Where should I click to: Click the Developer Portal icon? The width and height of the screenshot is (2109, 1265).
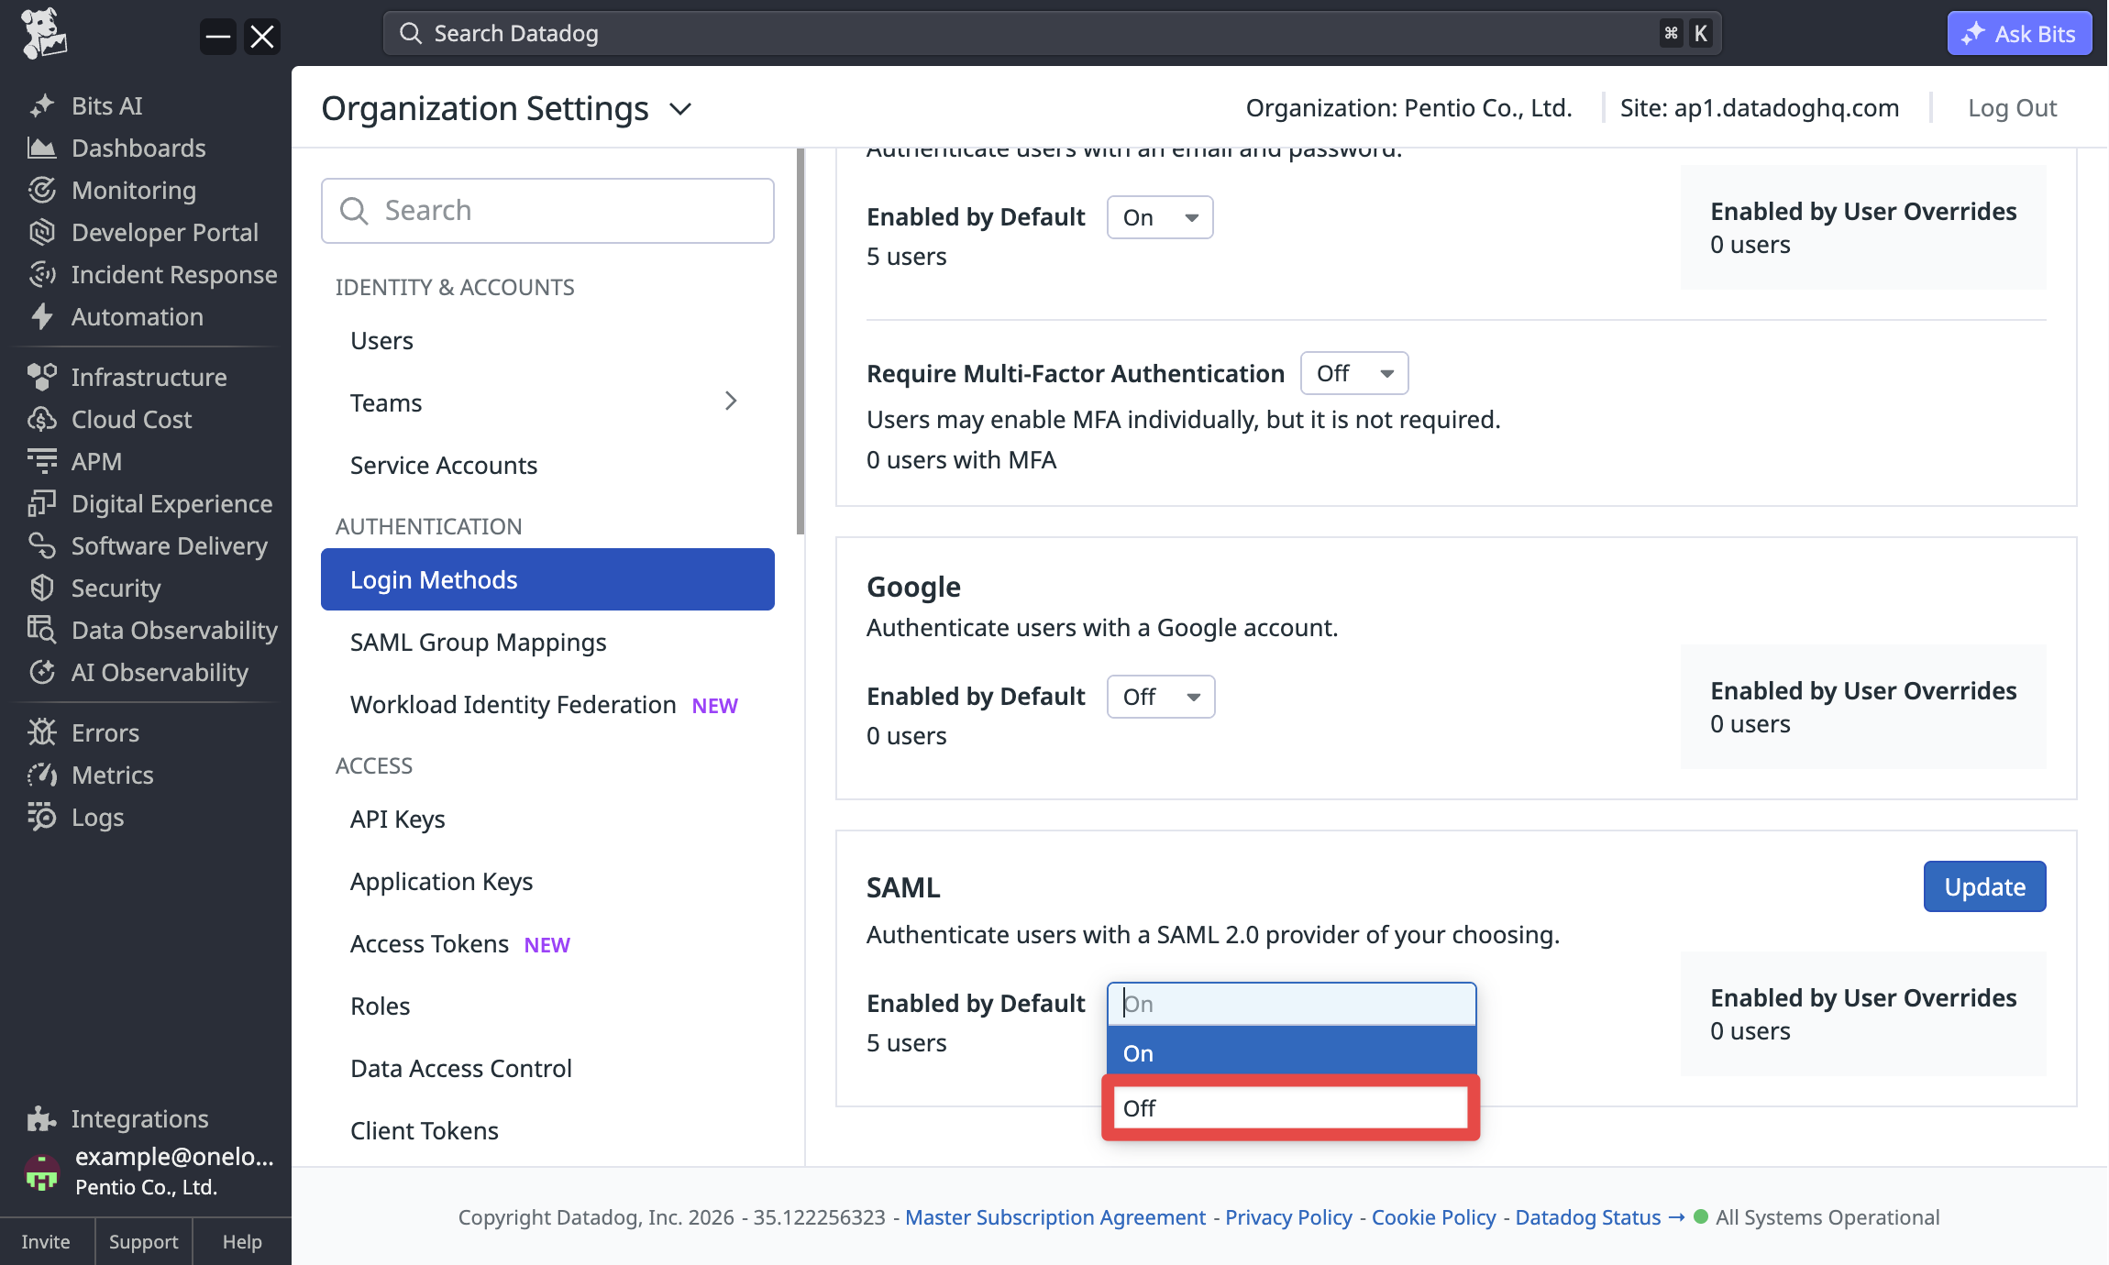(x=41, y=232)
